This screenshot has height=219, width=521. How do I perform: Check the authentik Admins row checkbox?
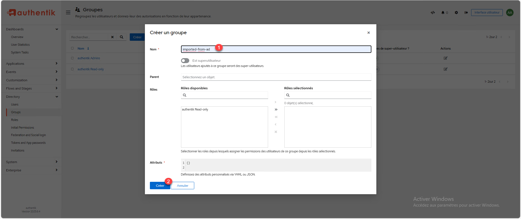click(72, 58)
